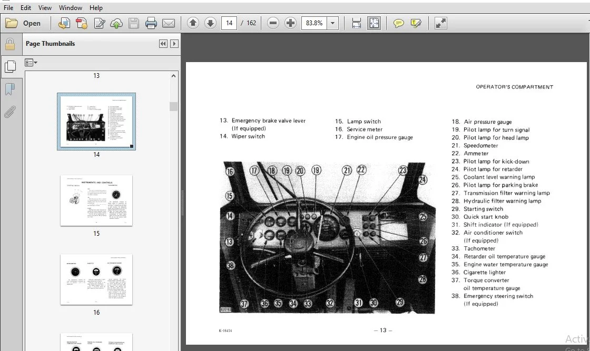The width and height of the screenshot is (590, 351).
Task: Select the page 15 thumbnail
Action: (x=96, y=200)
